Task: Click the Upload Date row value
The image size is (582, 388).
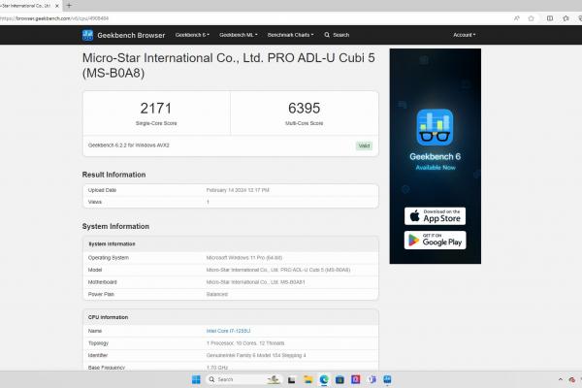Action: 238,190
